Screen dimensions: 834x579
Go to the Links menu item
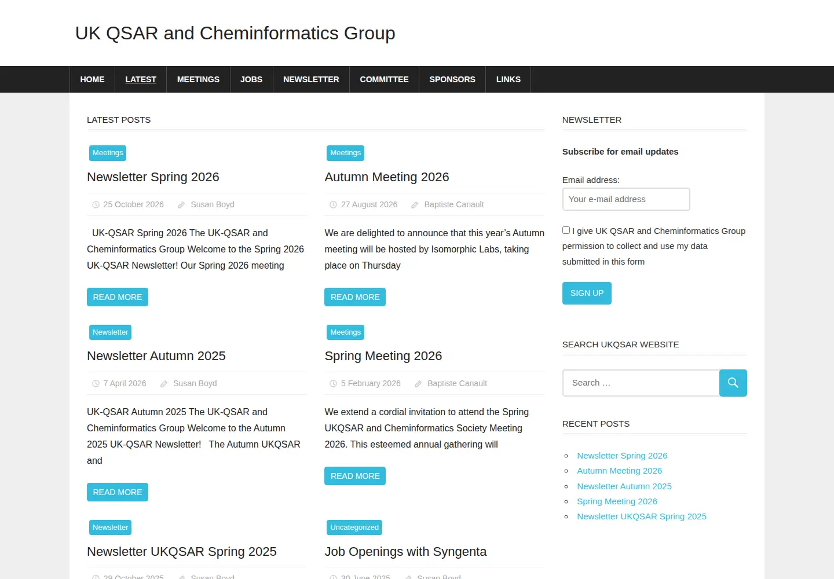click(x=509, y=79)
